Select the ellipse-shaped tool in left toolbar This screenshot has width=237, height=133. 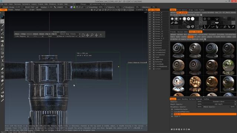tap(2, 73)
